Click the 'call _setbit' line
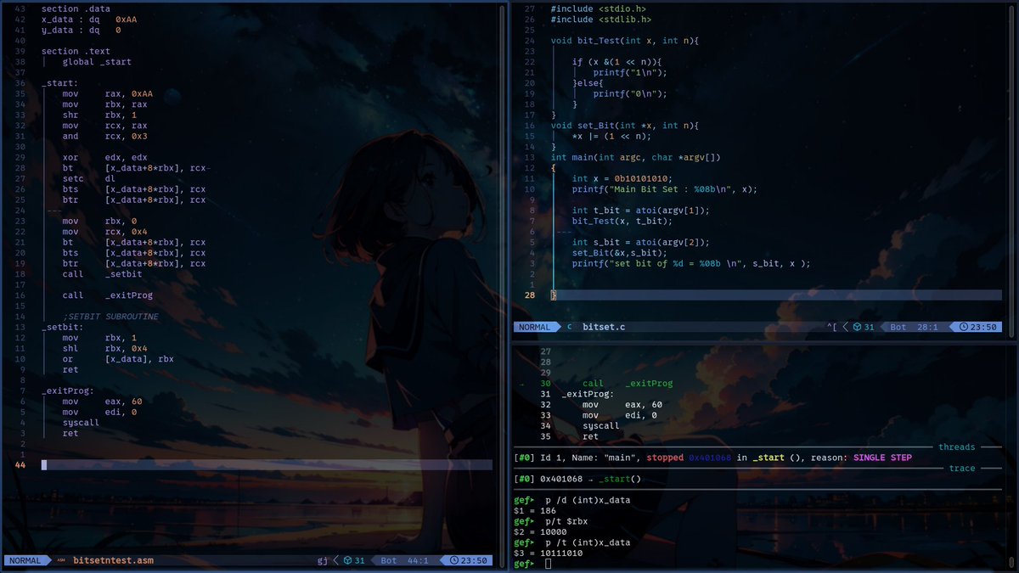Screen dimensions: 1019x573 102,274
